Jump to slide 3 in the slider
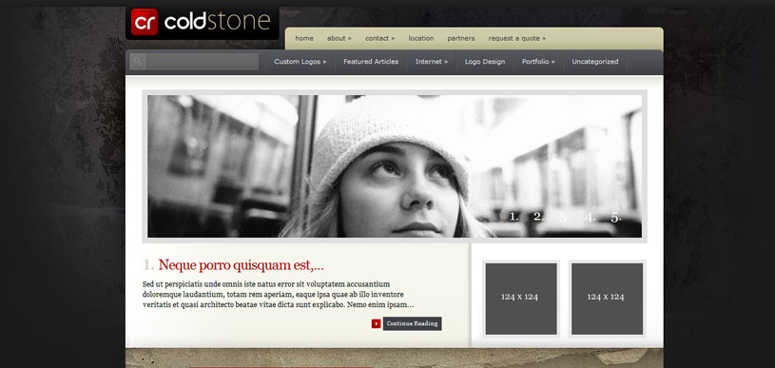Image resolution: width=775 pixels, height=368 pixels. (x=564, y=217)
